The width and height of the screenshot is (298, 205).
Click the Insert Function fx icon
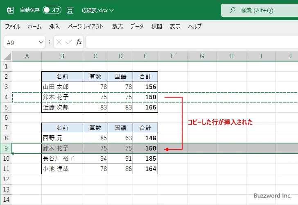(x=79, y=42)
